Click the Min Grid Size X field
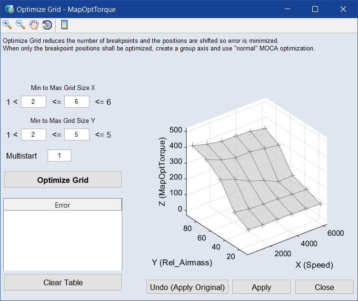 click(33, 101)
